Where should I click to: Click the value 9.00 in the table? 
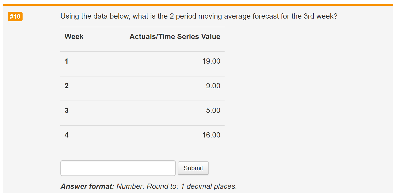coord(214,86)
